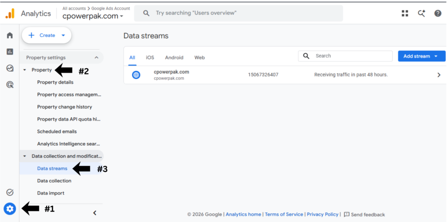The width and height of the screenshot is (447, 222).
Task: Open Property data API quota history
Action: (x=69, y=119)
